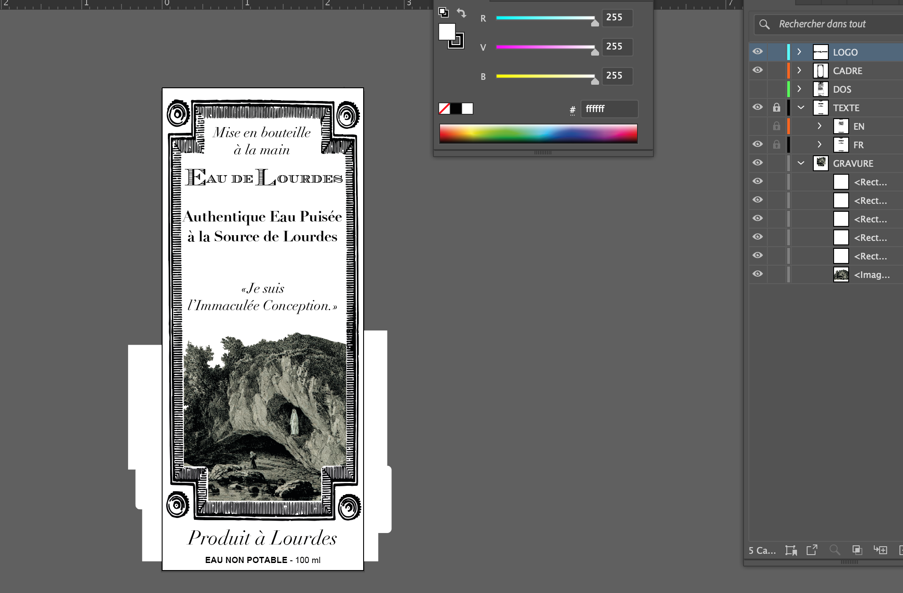Click the Export icon with arrow in Layers panel
The width and height of the screenshot is (903, 593).
pos(812,550)
